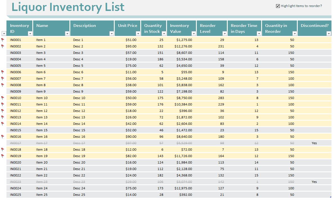Open the Inventory ID filter dropdown
The height and width of the screenshot is (216, 334).
point(30,33)
